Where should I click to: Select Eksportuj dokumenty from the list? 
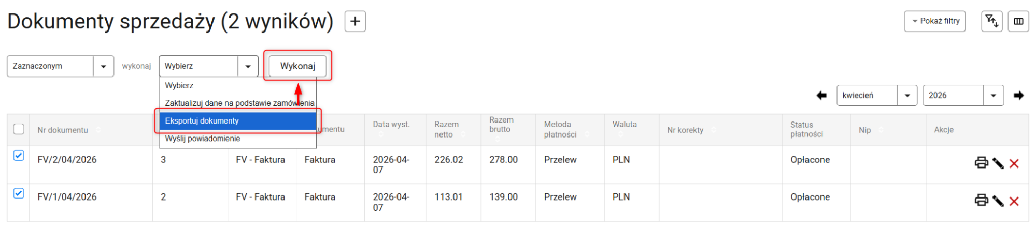tap(237, 121)
